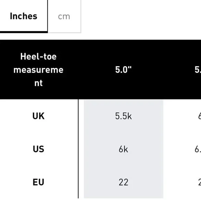Image resolution: width=201 pixels, height=201 pixels.
Task: Click the "nt" text in header cell
Action: (38, 83)
